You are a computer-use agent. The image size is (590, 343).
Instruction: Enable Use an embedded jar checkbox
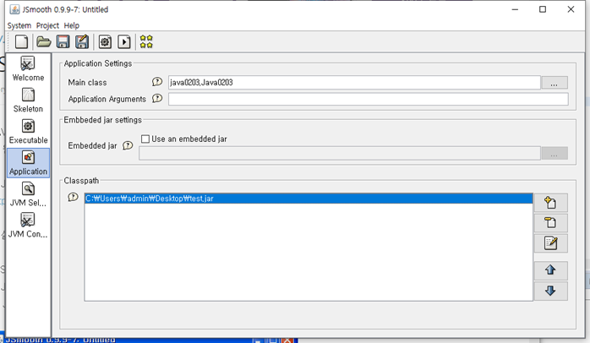click(145, 139)
